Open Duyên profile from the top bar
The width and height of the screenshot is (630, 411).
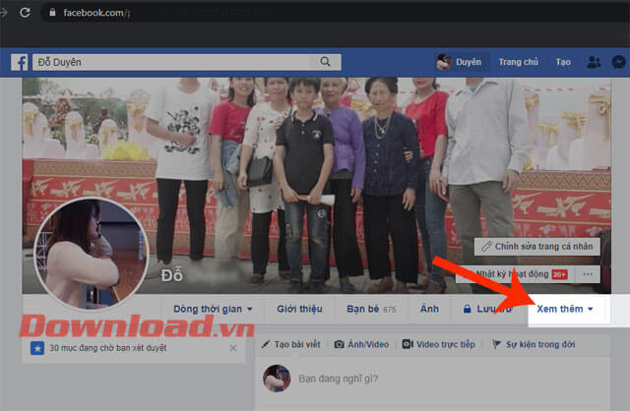460,62
